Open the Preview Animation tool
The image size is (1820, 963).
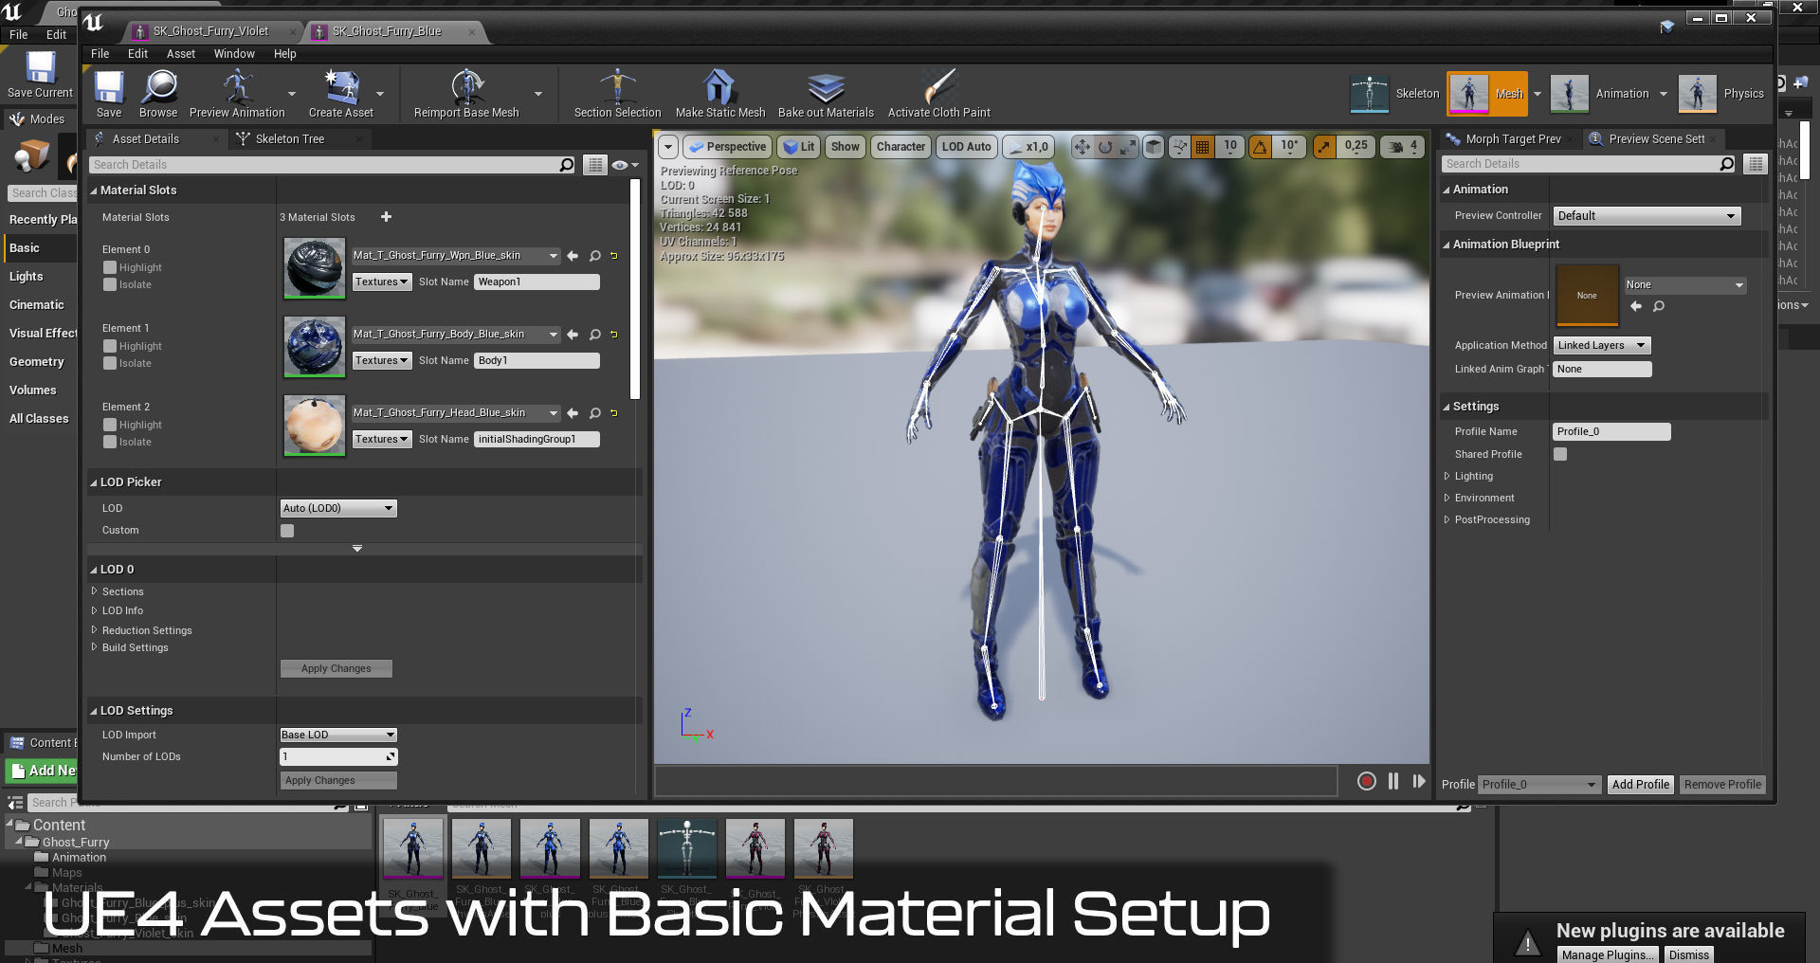(237, 94)
